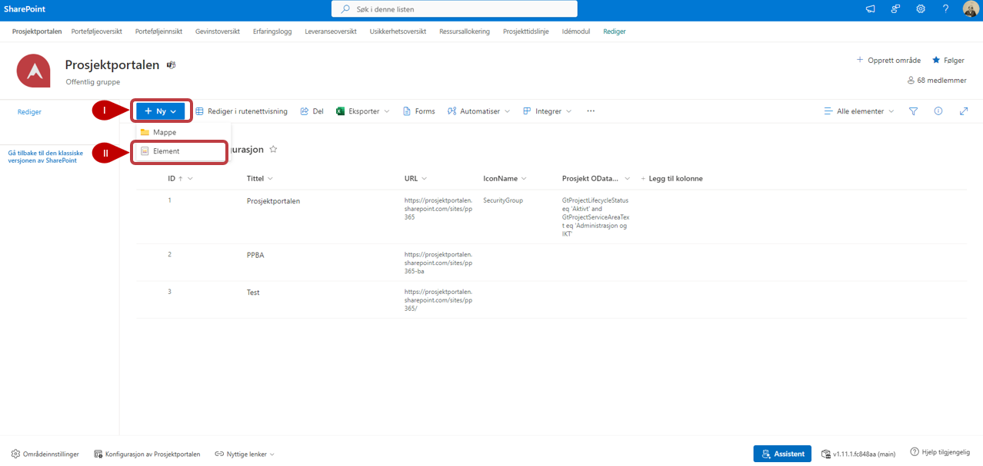This screenshot has height=466, width=983.
Task: Click Rediger i rutenettvisning toolbar button
Action: (242, 111)
